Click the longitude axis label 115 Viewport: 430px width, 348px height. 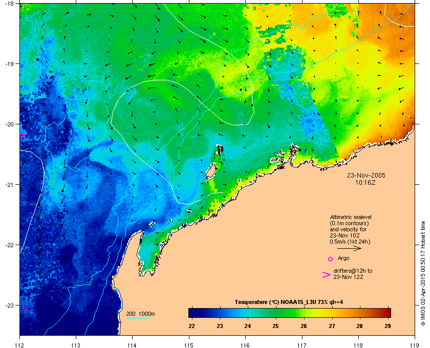(x=189, y=345)
